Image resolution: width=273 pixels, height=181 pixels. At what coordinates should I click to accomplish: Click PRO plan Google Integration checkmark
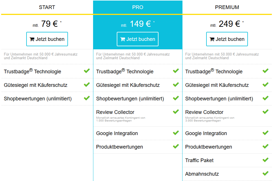(x=176, y=133)
